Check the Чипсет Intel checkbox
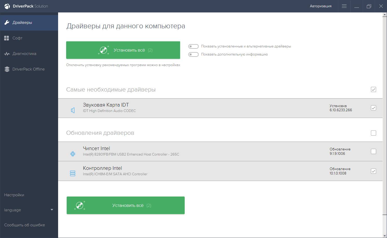This screenshot has width=387, height=238. [x=374, y=151]
